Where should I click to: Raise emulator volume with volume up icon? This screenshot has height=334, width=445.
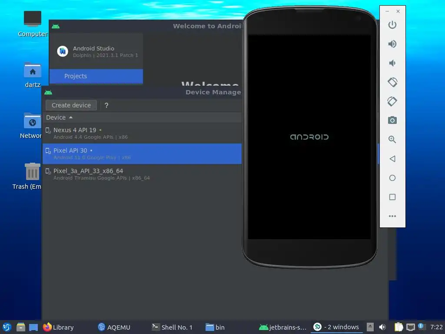pos(392,44)
